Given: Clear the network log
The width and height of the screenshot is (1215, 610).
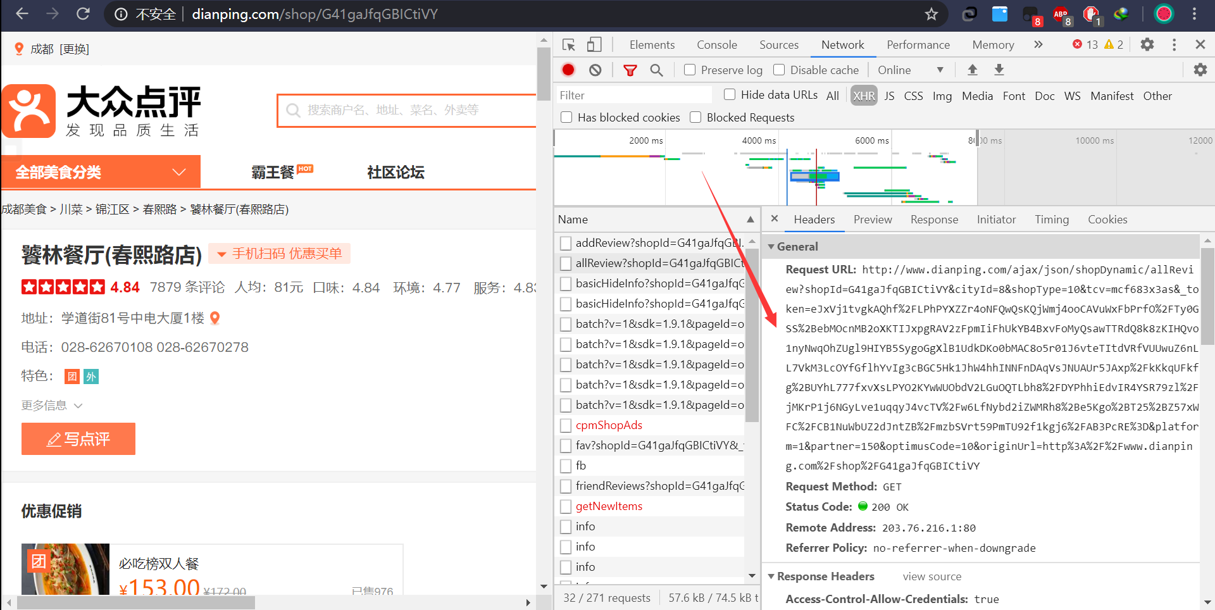Looking at the screenshot, I should [595, 70].
